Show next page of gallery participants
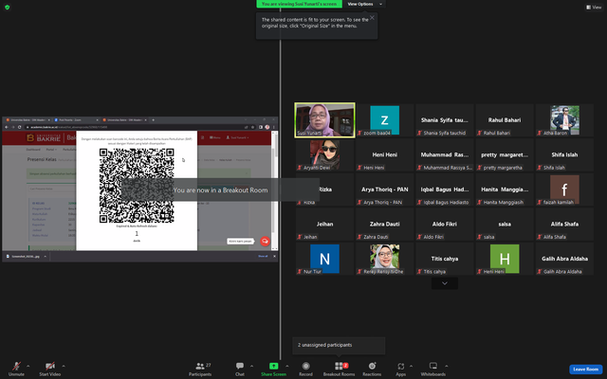 pyautogui.click(x=445, y=283)
